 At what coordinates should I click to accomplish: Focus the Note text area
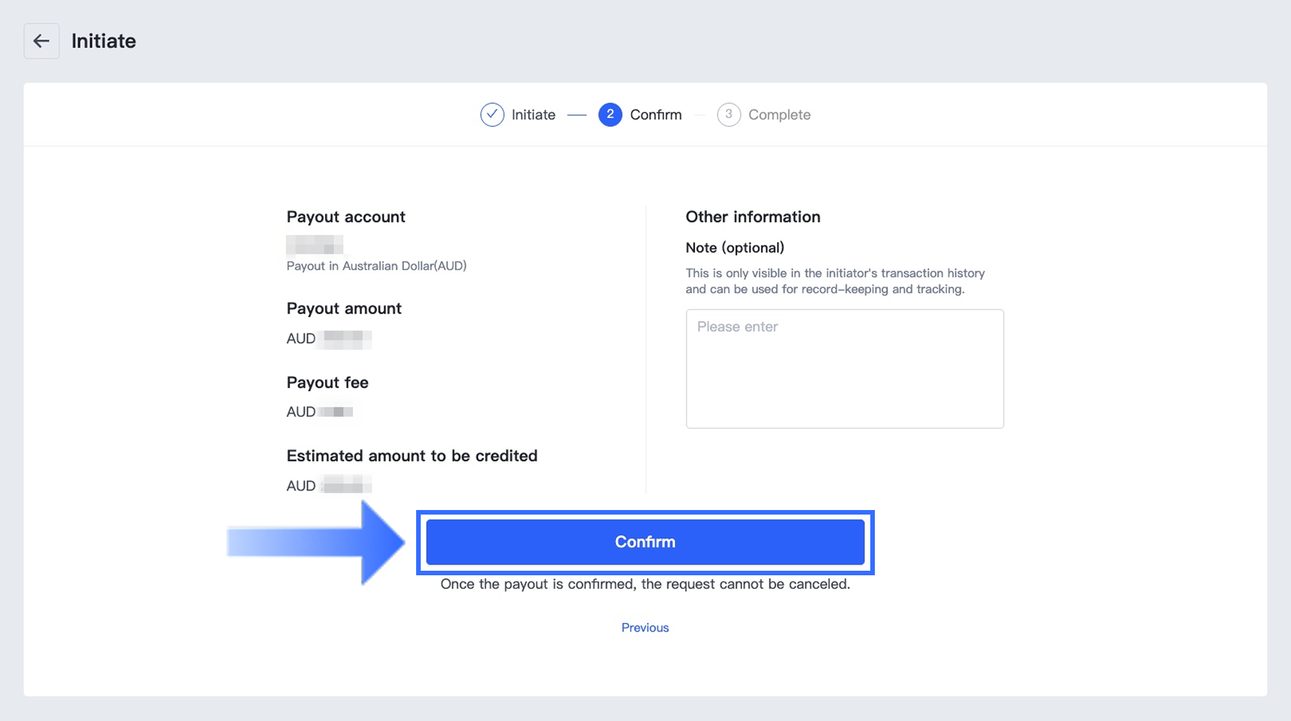[844, 369]
